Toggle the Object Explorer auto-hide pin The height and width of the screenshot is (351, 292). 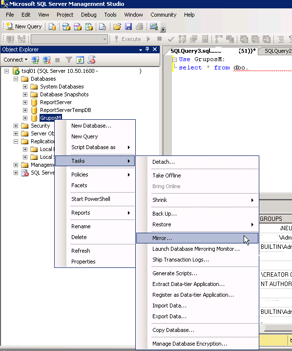tap(147, 49)
